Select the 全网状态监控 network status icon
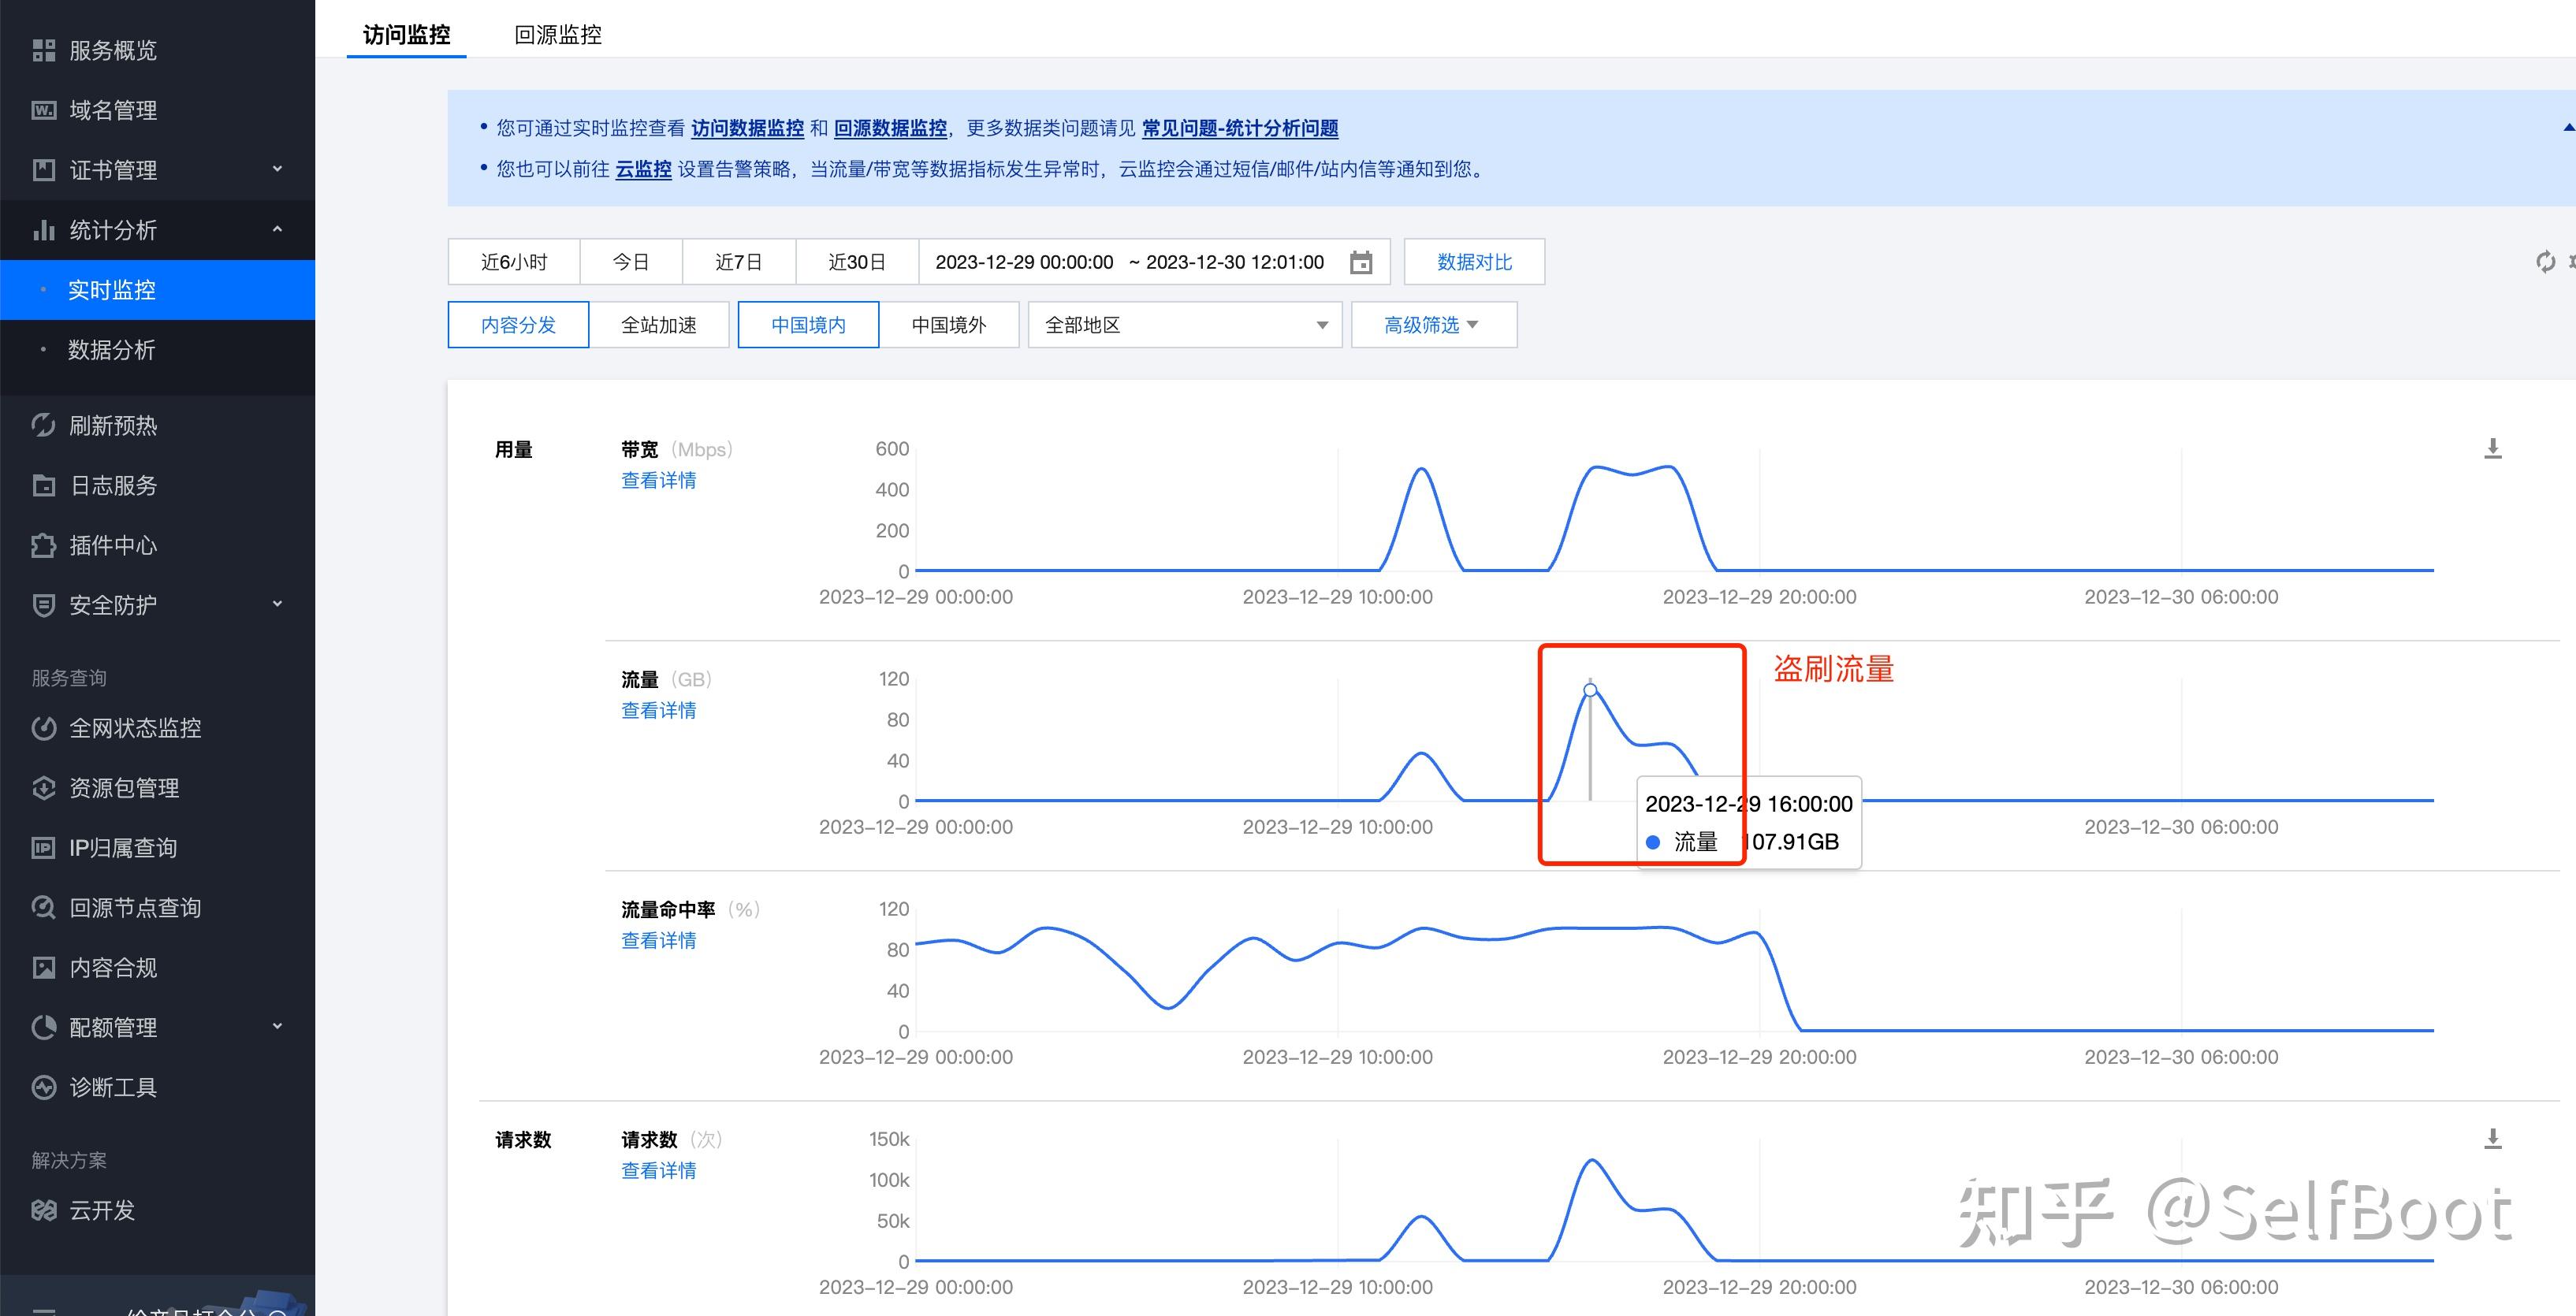The width and height of the screenshot is (2576, 1316). point(44,728)
